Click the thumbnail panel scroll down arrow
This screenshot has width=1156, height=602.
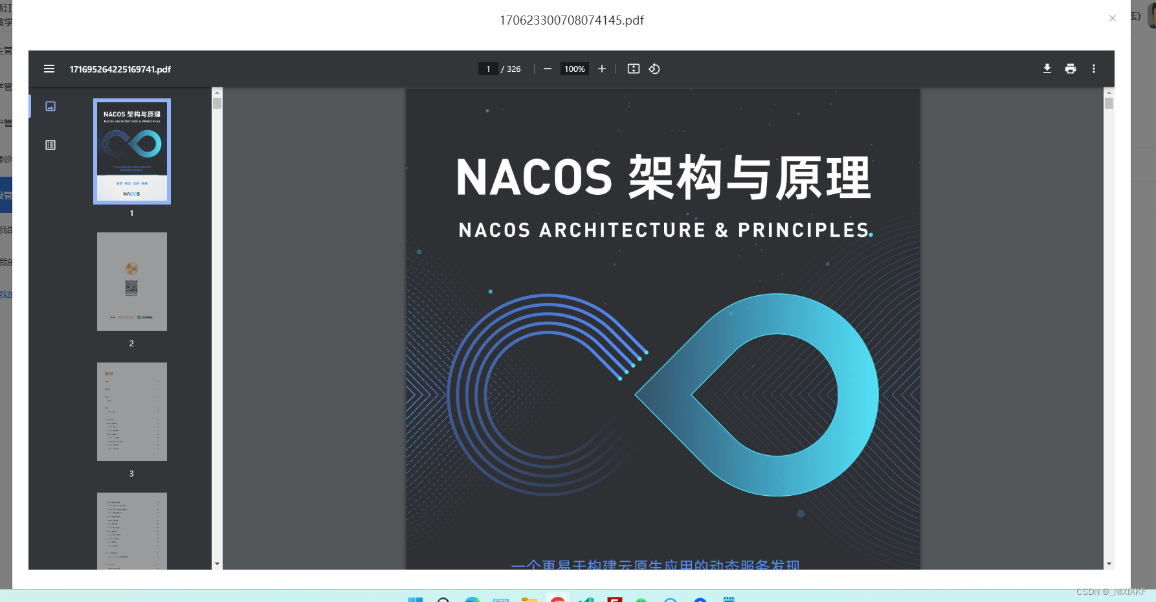[217, 564]
